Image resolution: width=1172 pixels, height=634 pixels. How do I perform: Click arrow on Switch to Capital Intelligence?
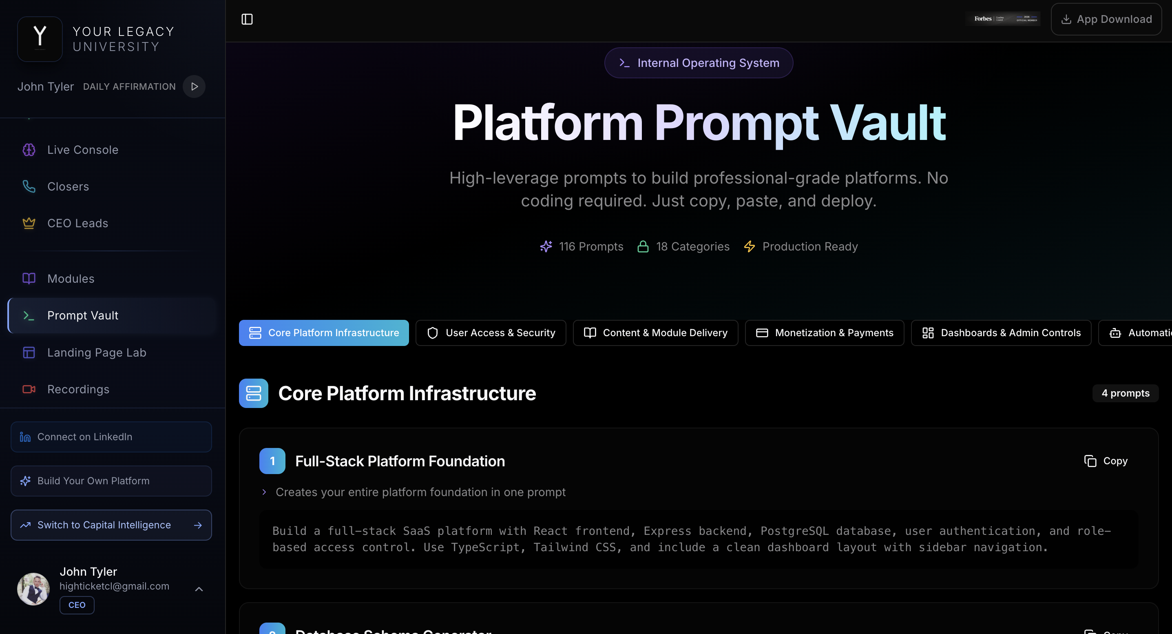tap(198, 525)
